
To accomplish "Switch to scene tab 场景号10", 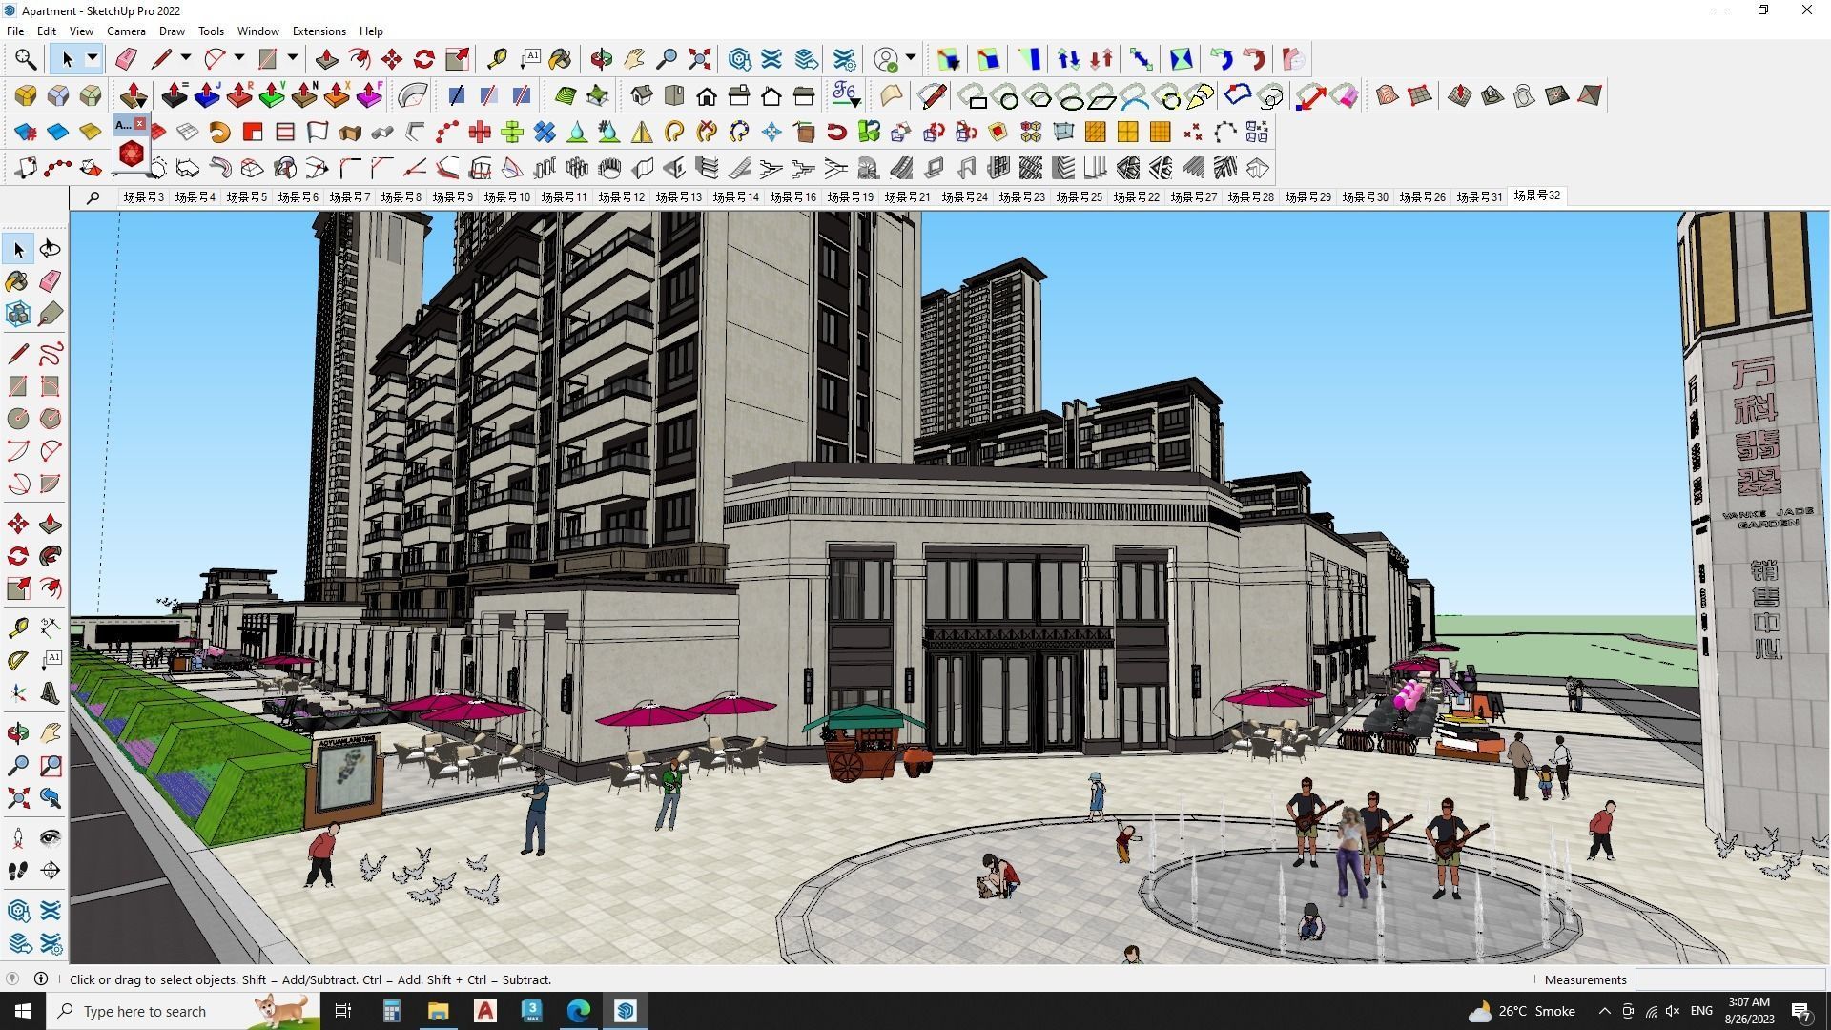I will click(506, 196).
